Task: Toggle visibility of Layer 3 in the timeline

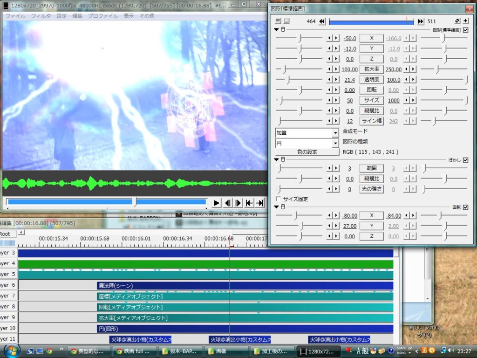Action: tap(8, 253)
